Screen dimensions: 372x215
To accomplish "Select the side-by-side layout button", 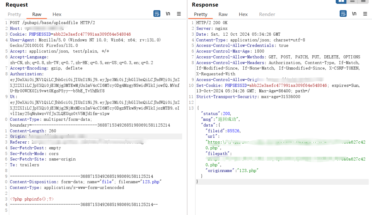I will [341, 1].
